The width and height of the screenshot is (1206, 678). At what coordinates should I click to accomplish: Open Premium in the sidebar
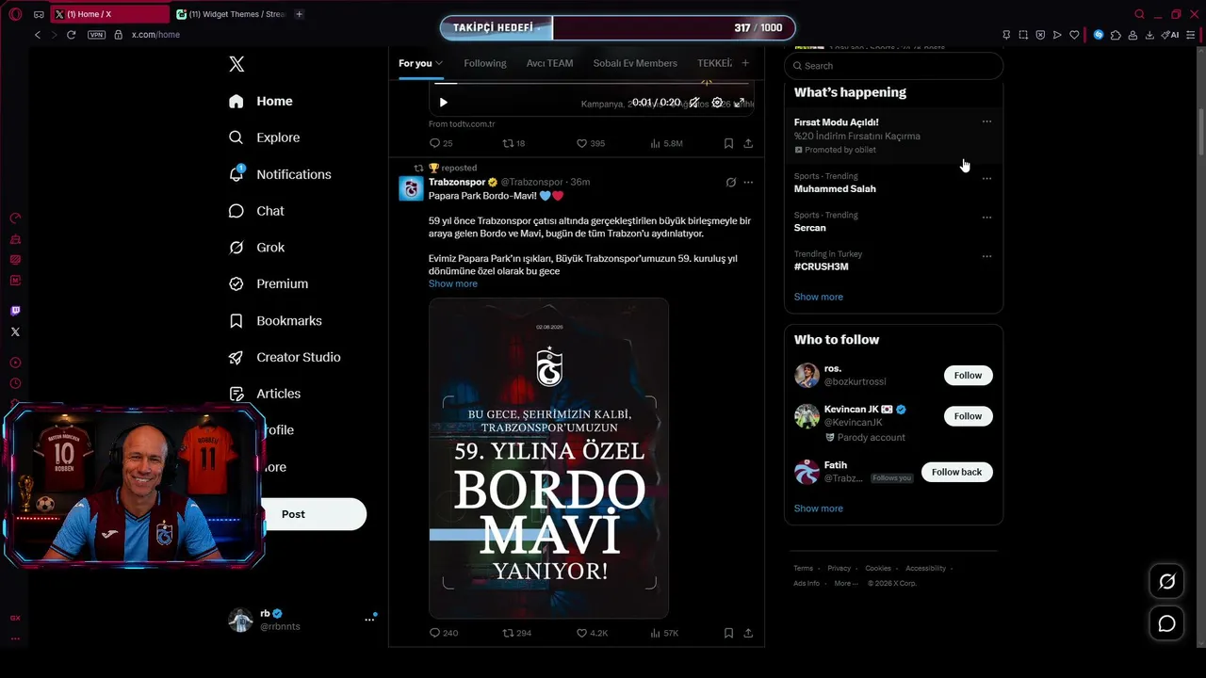pos(269,283)
